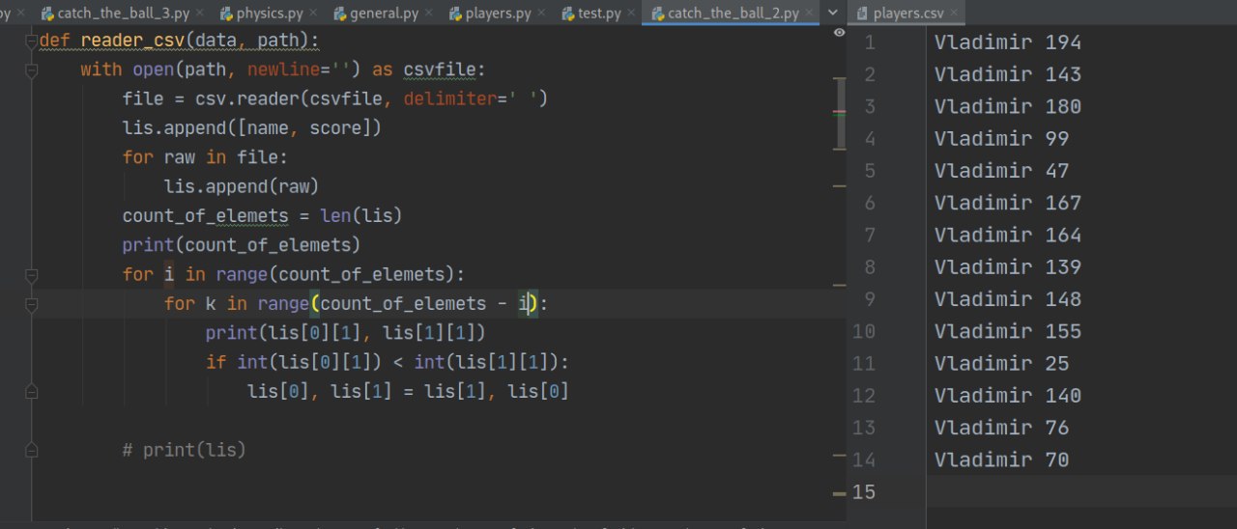Click the 'if int(lis[0][1])' condition line
Viewport: 1237px width, 529px height.
pos(388,362)
